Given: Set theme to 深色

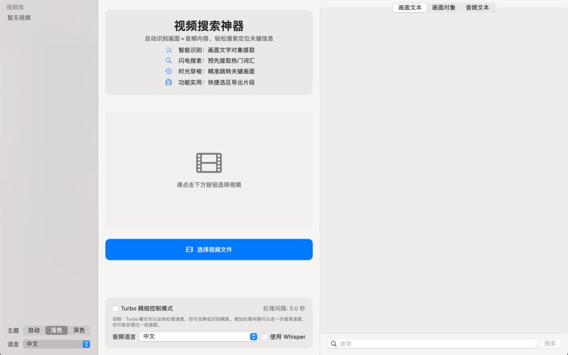Looking at the screenshot, I should coord(79,330).
